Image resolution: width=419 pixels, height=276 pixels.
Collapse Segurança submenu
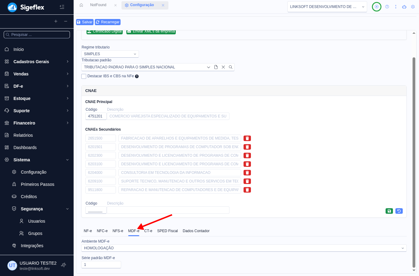[x=37, y=209]
